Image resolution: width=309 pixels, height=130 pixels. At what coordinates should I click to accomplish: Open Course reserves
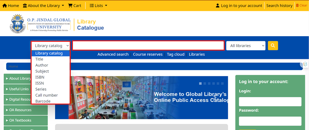click(x=148, y=54)
